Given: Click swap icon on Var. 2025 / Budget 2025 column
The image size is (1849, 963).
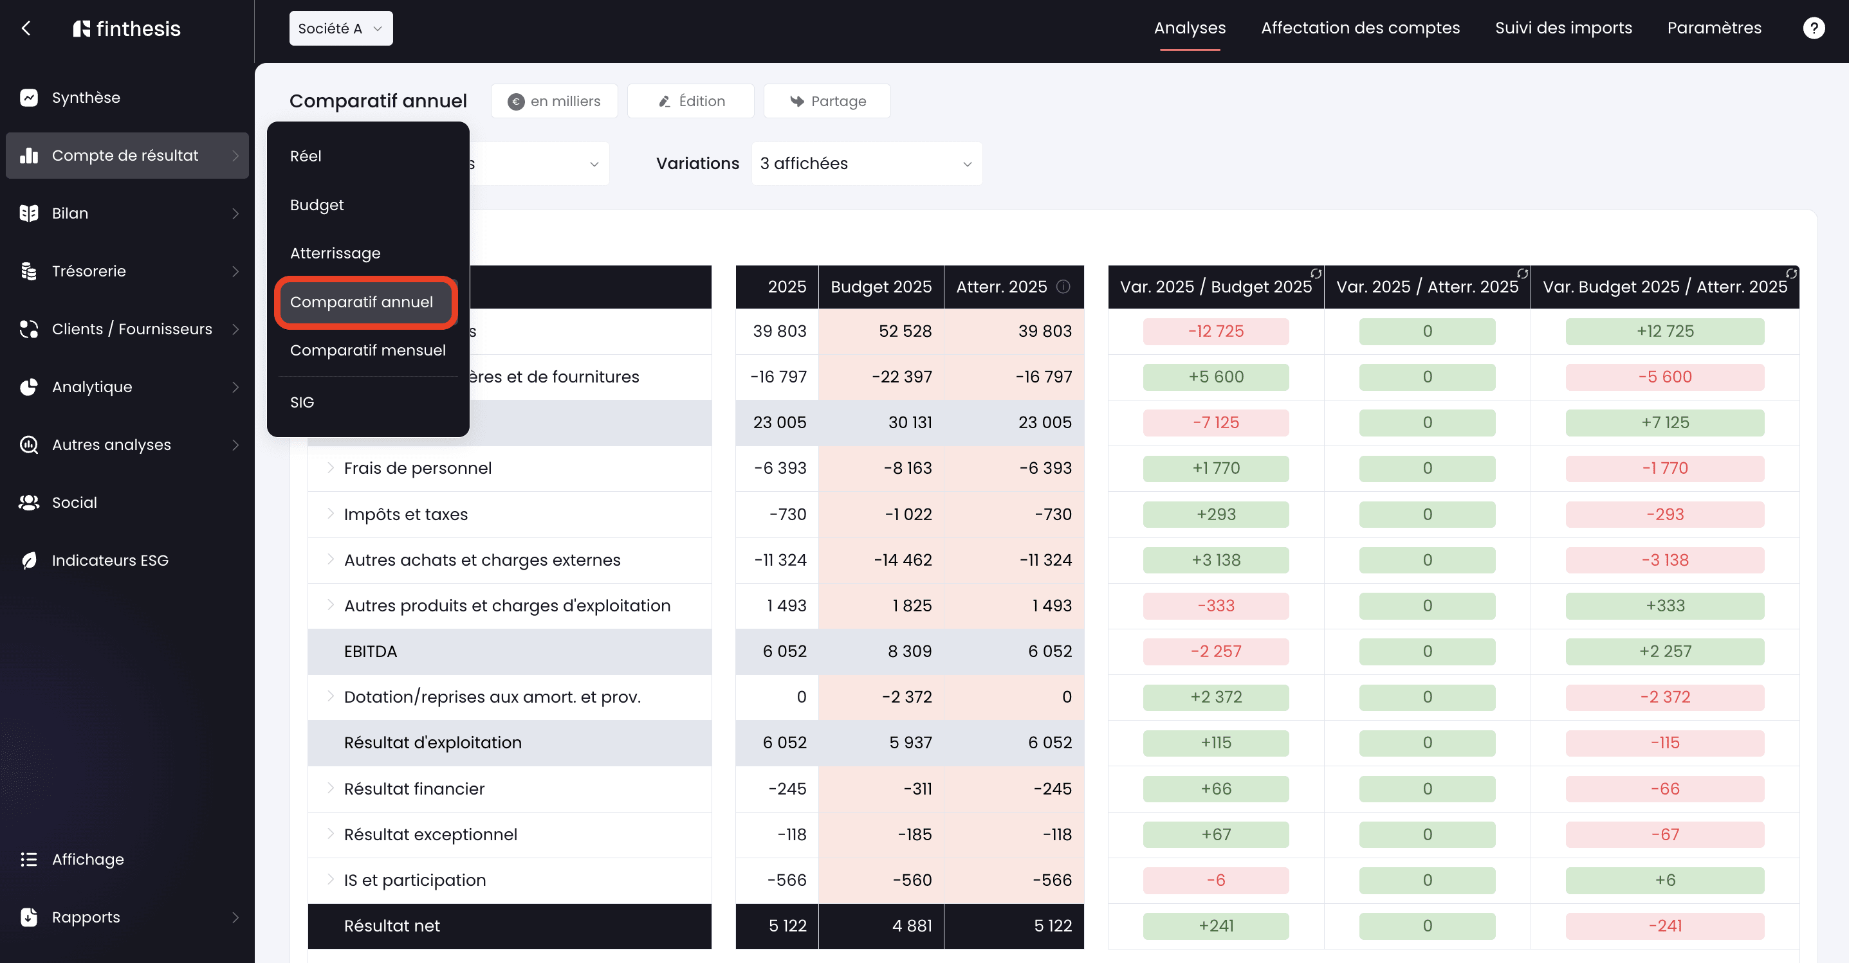Looking at the screenshot, I should click(x=1316, y=274).
